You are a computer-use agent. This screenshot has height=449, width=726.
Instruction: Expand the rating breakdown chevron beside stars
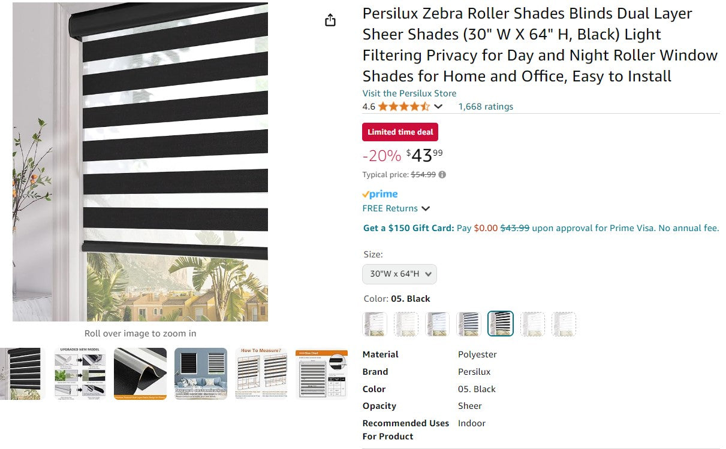point(438,107)
